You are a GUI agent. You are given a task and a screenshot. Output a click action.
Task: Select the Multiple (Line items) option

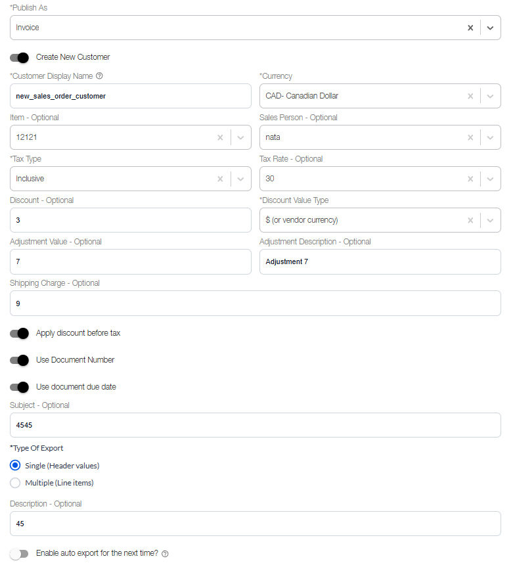click(x=15, y=482)
